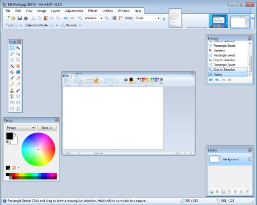Click the white secondary color swatch
This screenshot has width=257, height=205.
[15, 141]
